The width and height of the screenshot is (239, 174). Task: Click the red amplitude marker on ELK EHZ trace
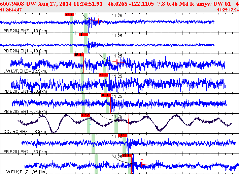point(142,164)
